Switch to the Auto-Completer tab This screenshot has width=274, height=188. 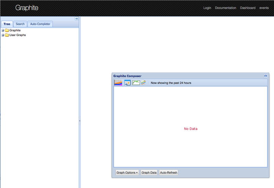pos(40,24)
